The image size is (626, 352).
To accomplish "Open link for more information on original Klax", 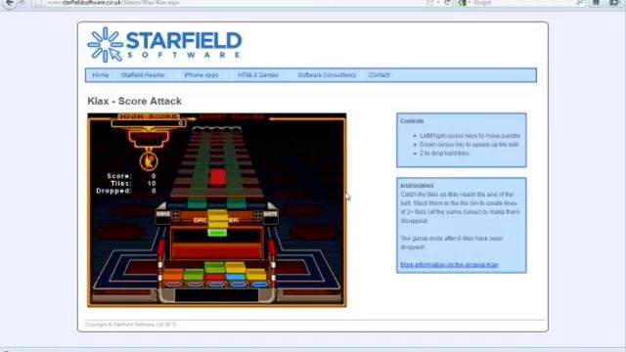I will pos(449,265).
